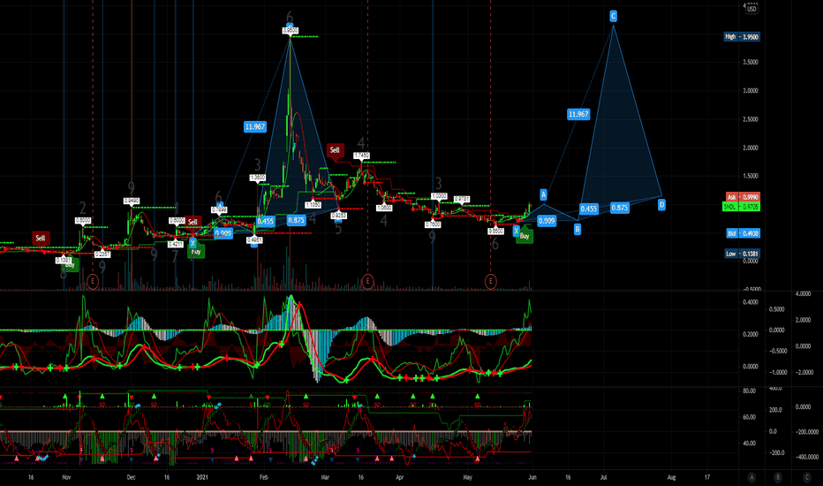Screen dimensions: 823x486
Task: Click the High 3.9500 price label
Action: [741, 37]
